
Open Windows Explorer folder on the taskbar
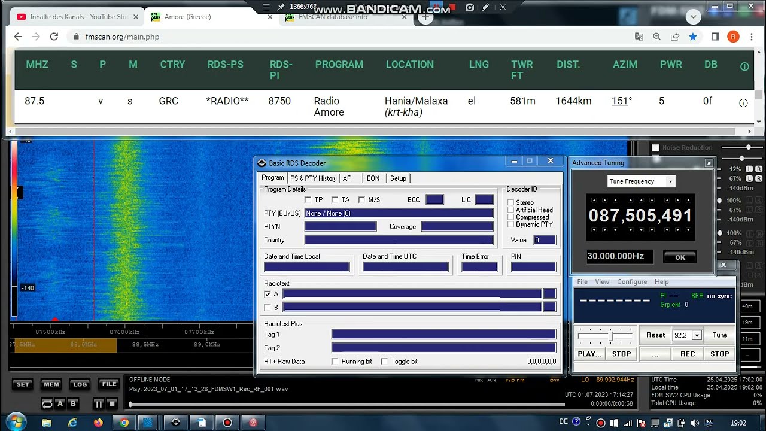(x=47, y=423)
